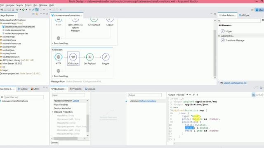Click the Exchange icon in main toolbar
This screenshot has height=148, width=264.
[x=2, y=10]
